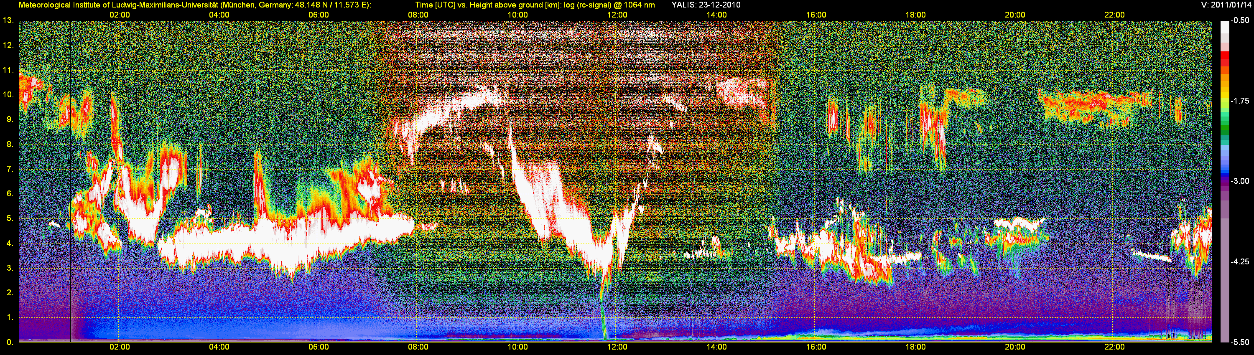Select the 22:00 label on the bottom time axis
The height and width of the screenshot is (355, 1254).
(1114, 347)
